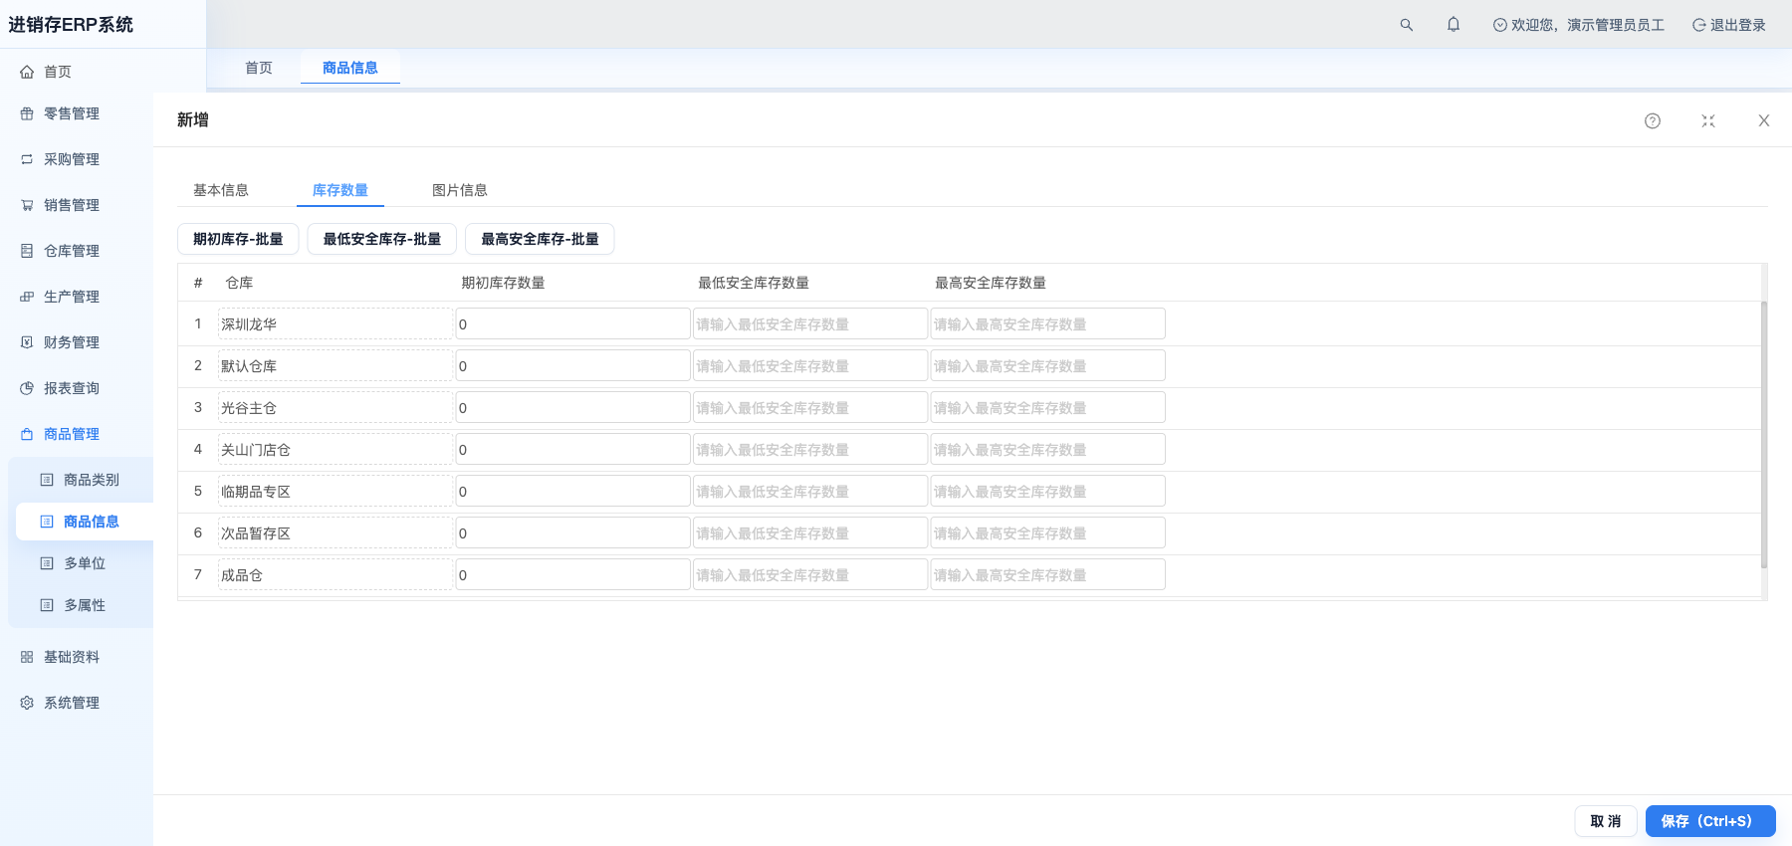The height and width of the screenshot is (846, 1792).
Task: Toggle fullscreen for the 新增 dialog
Action: 1708,120
